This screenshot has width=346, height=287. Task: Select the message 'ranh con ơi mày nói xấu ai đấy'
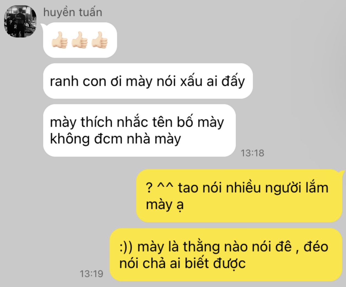pyautogui.click(x=148, y=81)
